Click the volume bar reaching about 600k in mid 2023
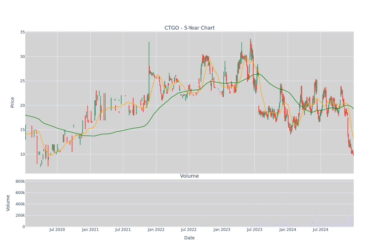This screenshot has height=252, width=379. pyautogui.click(x=259, y=209)
